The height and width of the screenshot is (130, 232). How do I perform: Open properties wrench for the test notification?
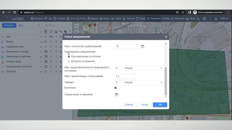[x=61, y=37]
